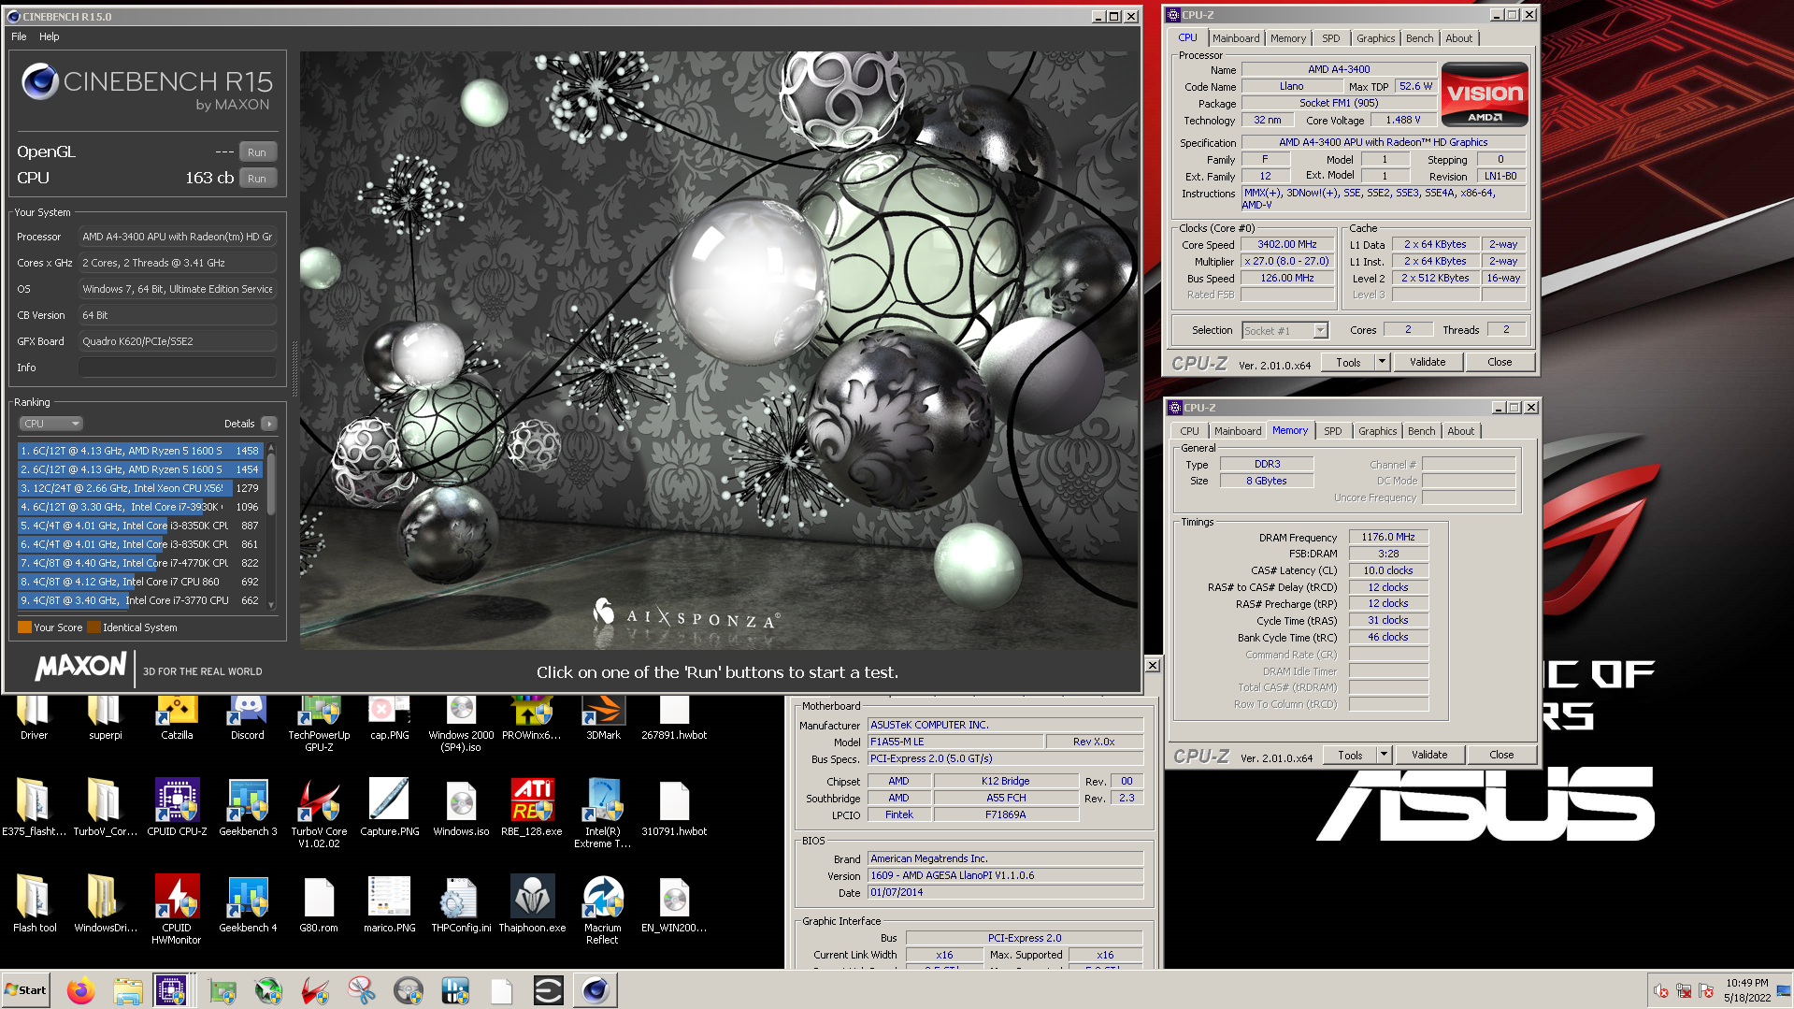Click the Processor field showing AMD A4-3400 APU
Screen dimensions: 1794x1009
tap(178, 237)
